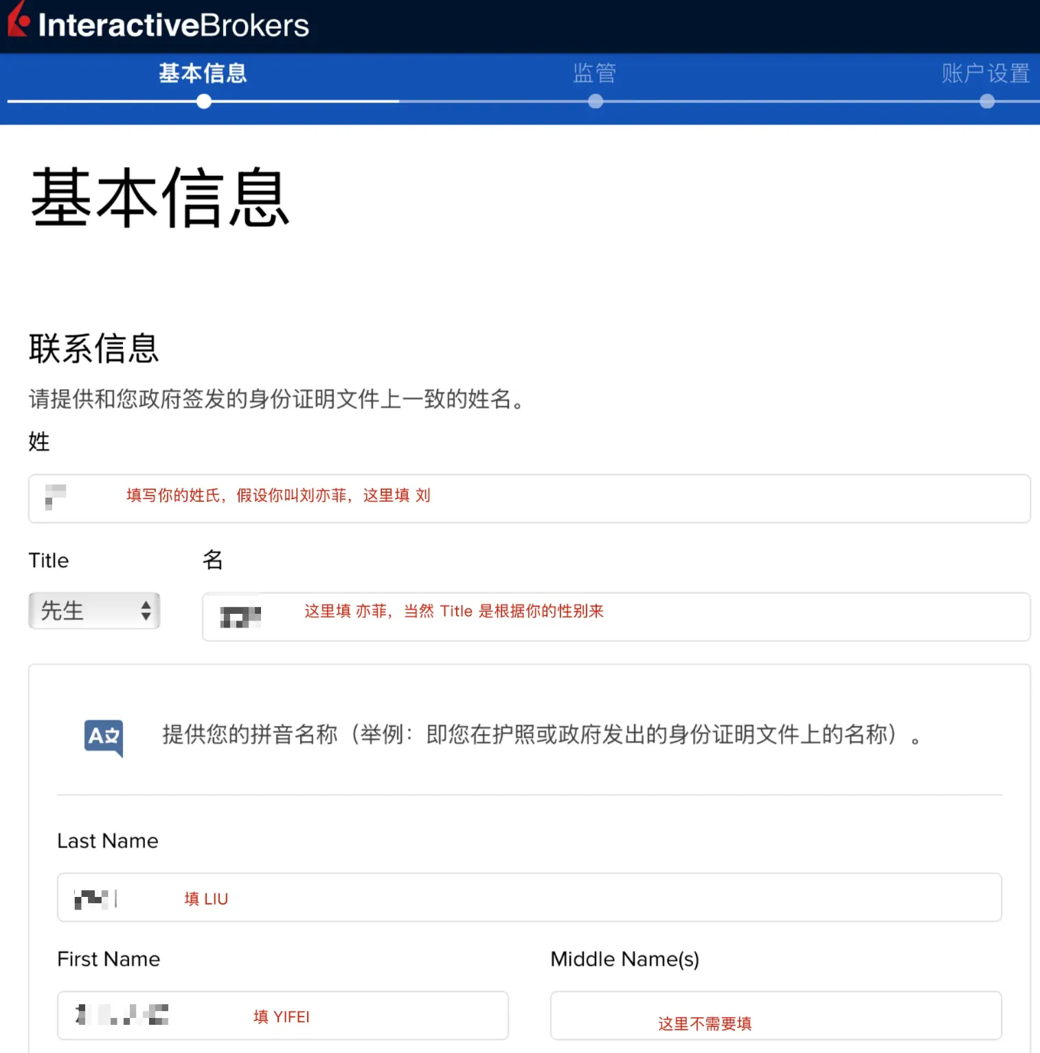This screenshot has height=1053, width=1040.
Task: Click the blue translation A文 icon
Action: point(104,738)
